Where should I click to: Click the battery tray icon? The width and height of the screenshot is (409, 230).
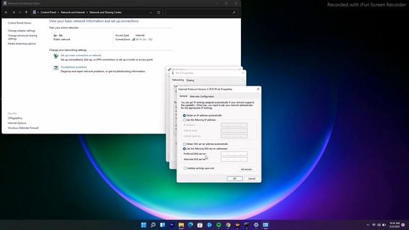384,225
